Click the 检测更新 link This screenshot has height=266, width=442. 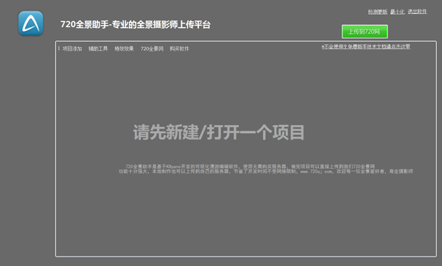pyautogui.click(x=377, y=12)
